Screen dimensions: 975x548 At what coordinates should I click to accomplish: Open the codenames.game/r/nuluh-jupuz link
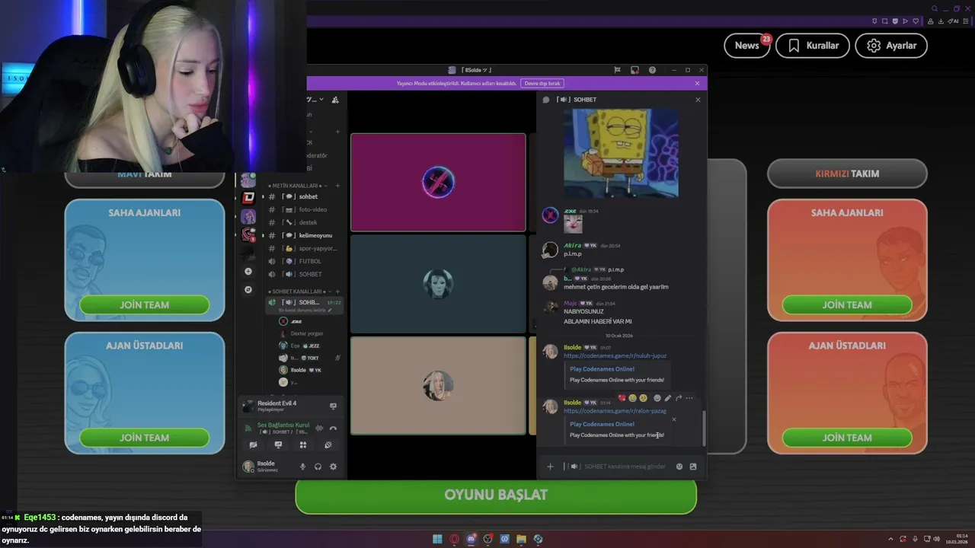pyautogui.click(x=615, y=355)
